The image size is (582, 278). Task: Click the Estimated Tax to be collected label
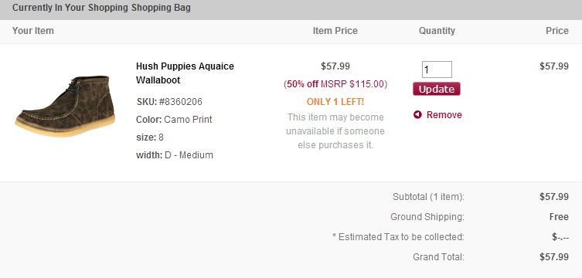click(398, 237)
